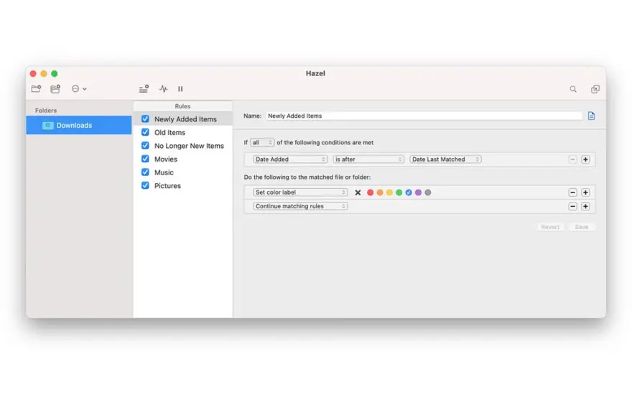Choose the red color label
This screenshot has width=632, height=395.
pyautogui.click(x=370, y=192)
